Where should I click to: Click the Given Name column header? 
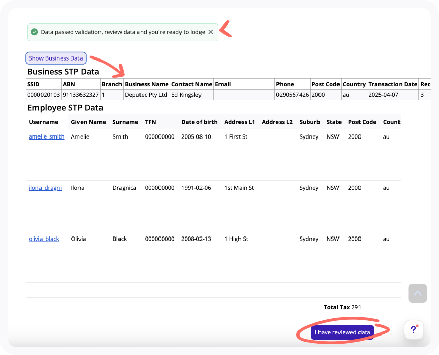(88, 122)
